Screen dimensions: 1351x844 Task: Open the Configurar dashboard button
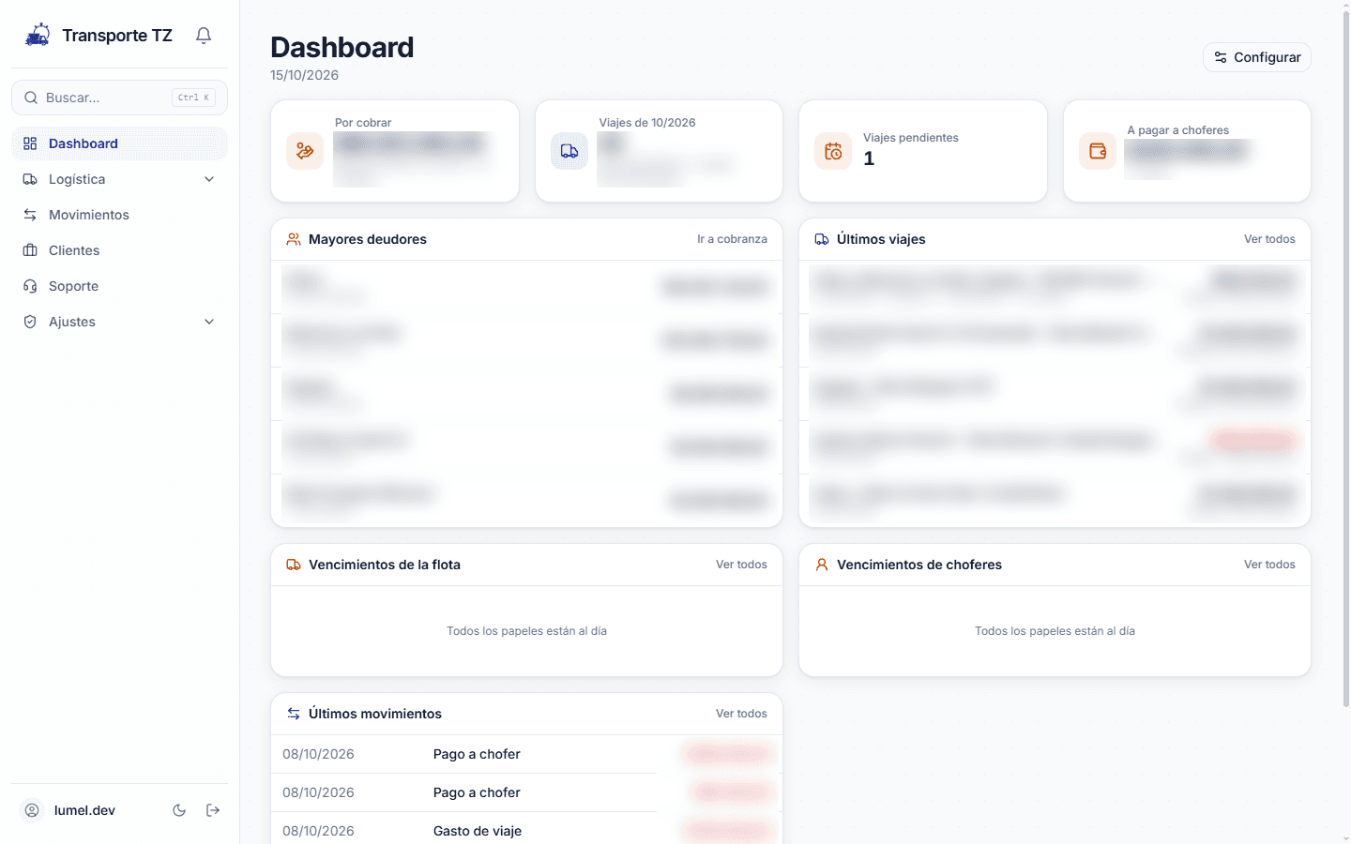tap(1257, 57)
